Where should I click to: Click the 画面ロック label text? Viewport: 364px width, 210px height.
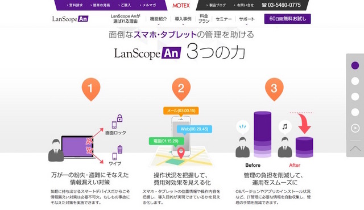click(x=115, y=133)
